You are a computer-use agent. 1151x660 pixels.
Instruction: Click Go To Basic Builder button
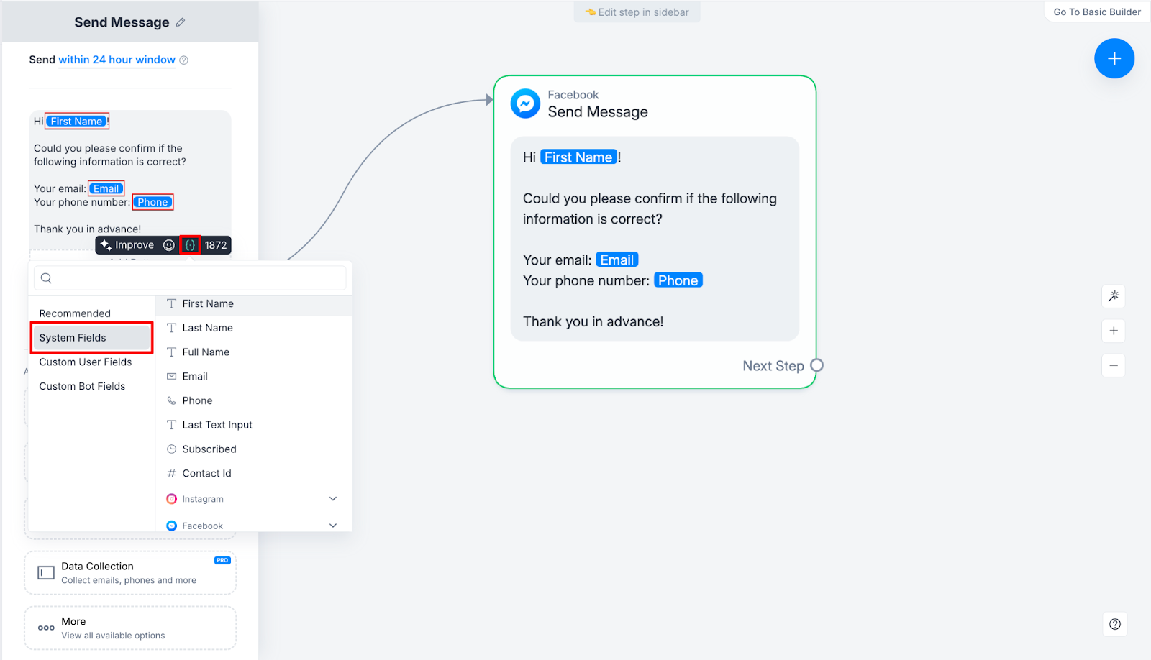pos(1096,12)
